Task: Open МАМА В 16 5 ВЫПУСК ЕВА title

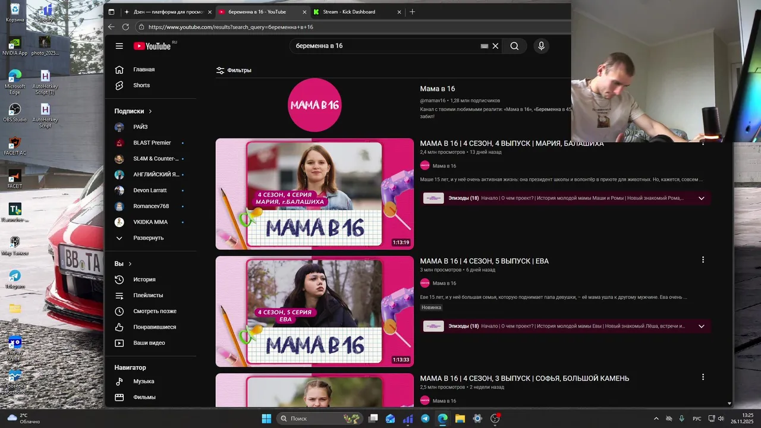Action: click(485, 261)
